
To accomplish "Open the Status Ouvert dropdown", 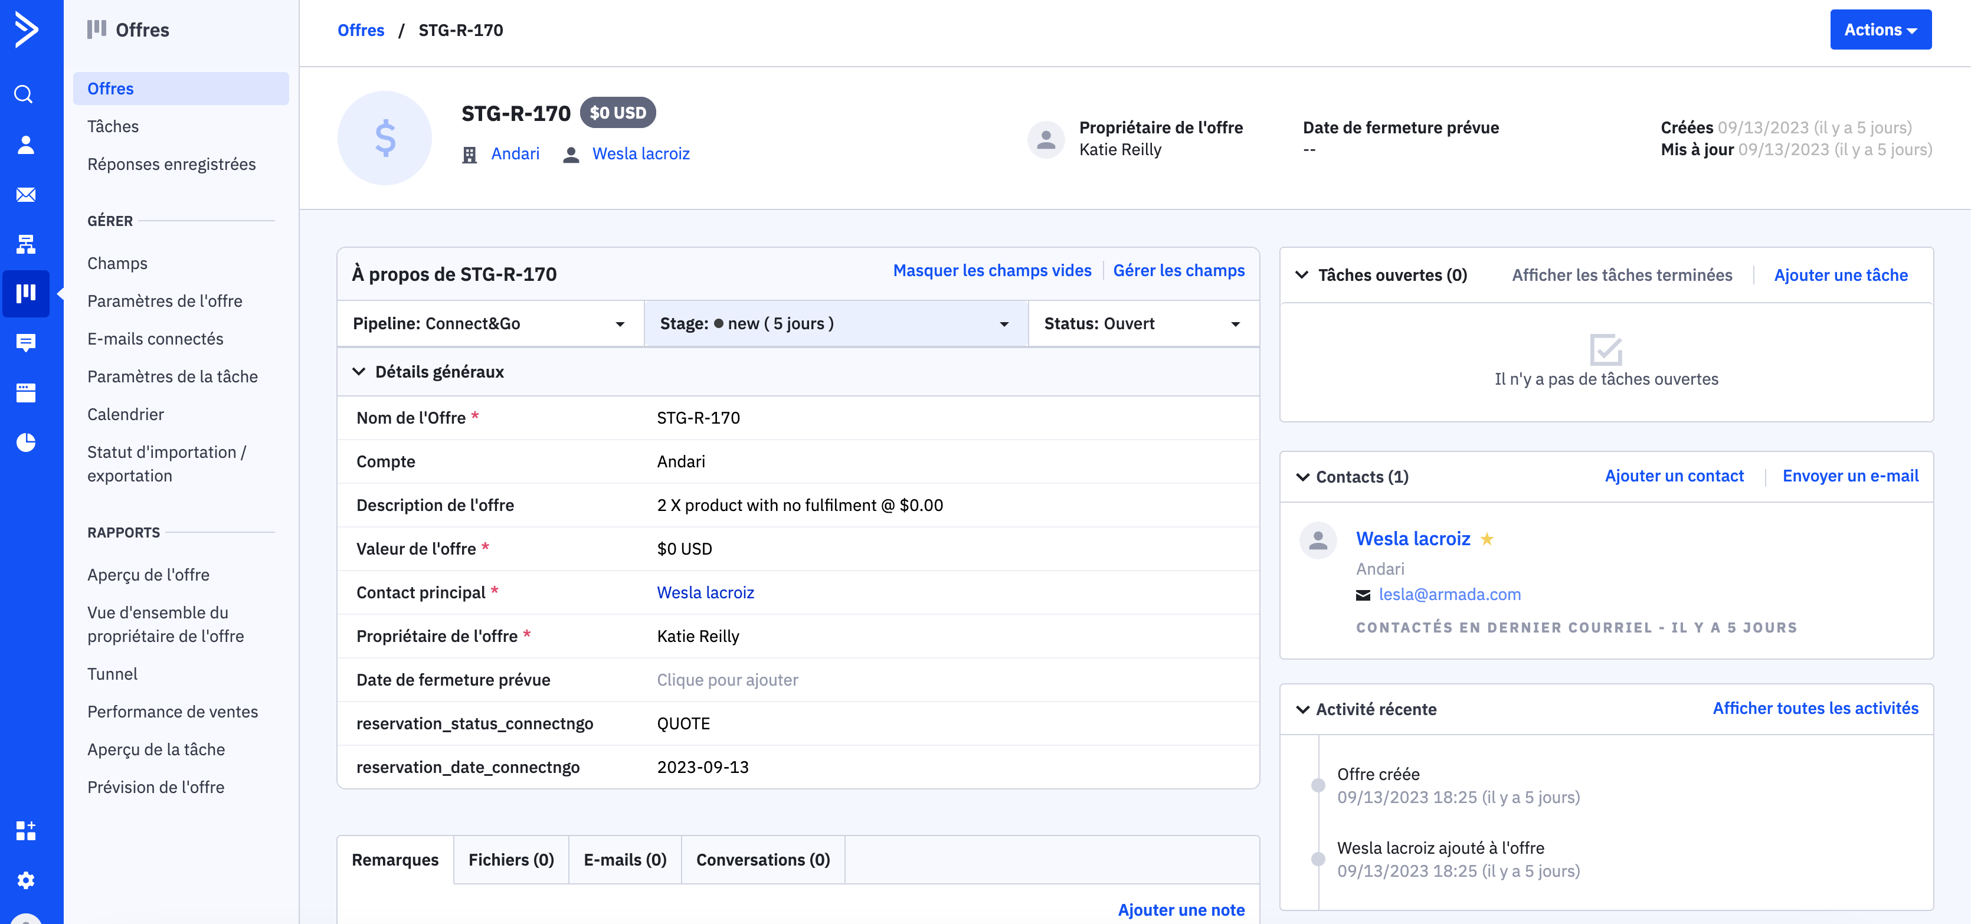I will pos(1142,323).
